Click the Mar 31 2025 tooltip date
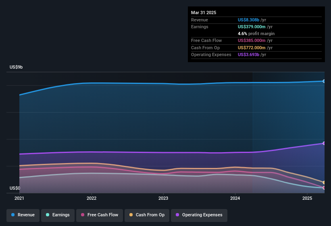This screenshot has height=226, width=331. [x=204, y=13]
